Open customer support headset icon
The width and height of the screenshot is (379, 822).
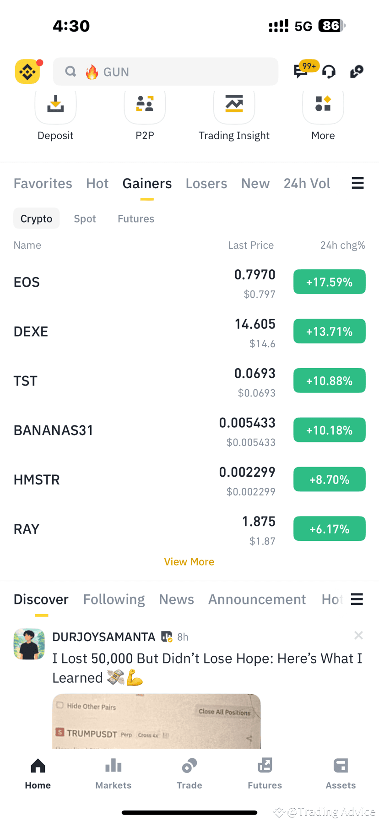[x=329, y=72]
